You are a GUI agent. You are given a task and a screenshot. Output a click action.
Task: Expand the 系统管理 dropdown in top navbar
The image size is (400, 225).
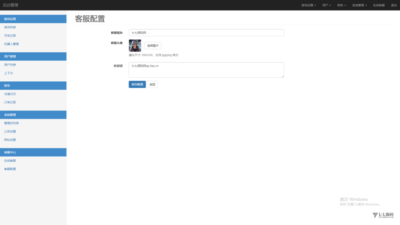(359, 5)
